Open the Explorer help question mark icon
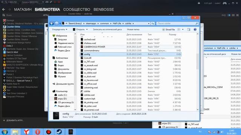 click(x=195, y=29)
